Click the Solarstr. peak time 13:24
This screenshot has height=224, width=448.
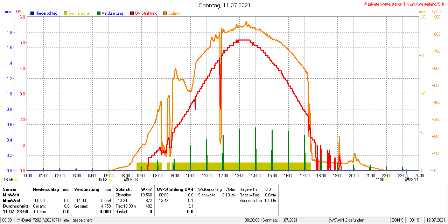(122, 201)
